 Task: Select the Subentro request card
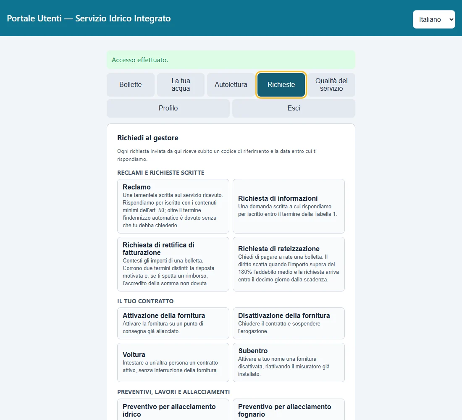tap(289, 362)
